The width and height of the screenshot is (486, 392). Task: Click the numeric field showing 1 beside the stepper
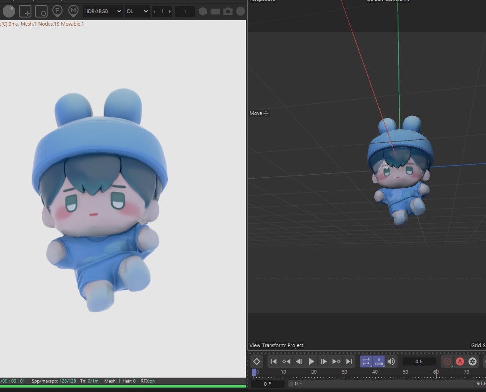[185, 11]
